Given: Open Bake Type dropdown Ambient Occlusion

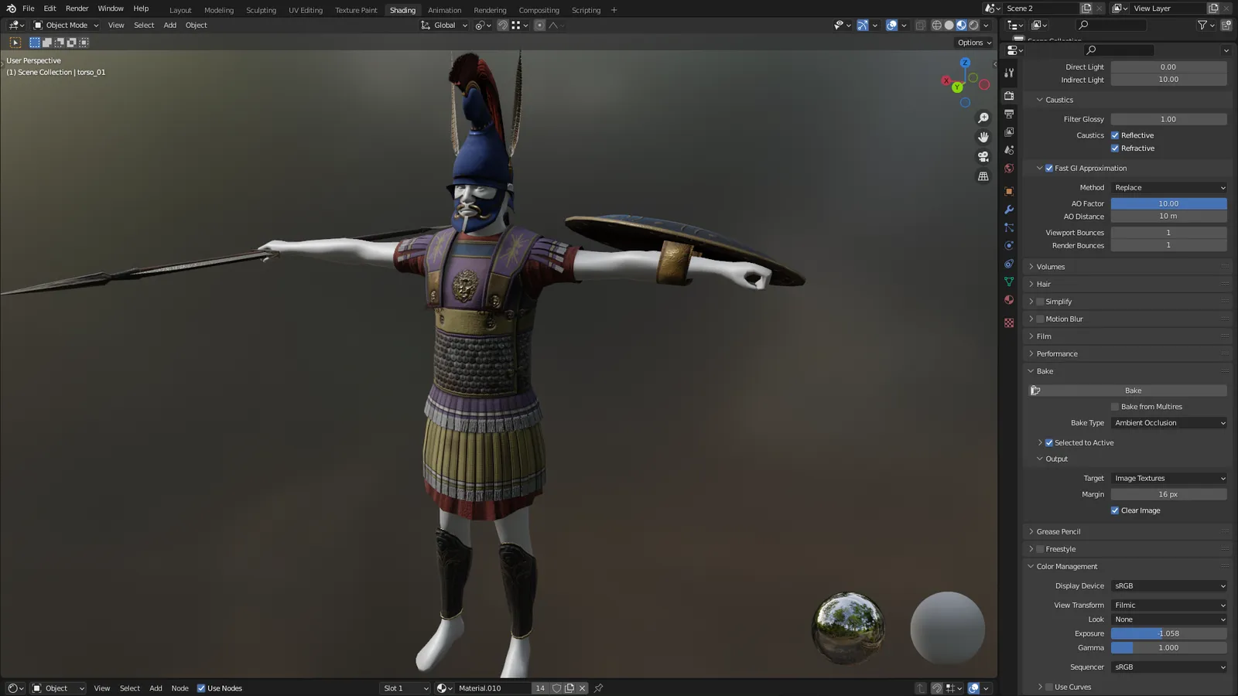Looking at the screenshot, I should (1169, 423).
